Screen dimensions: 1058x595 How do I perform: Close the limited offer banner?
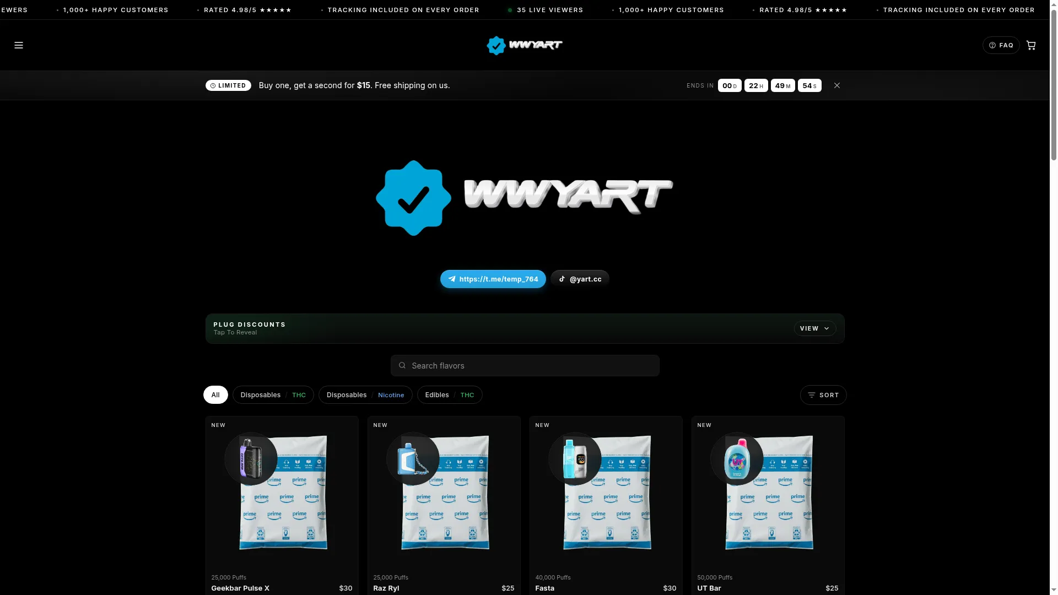pyautogui.click(x=836, y=85)
